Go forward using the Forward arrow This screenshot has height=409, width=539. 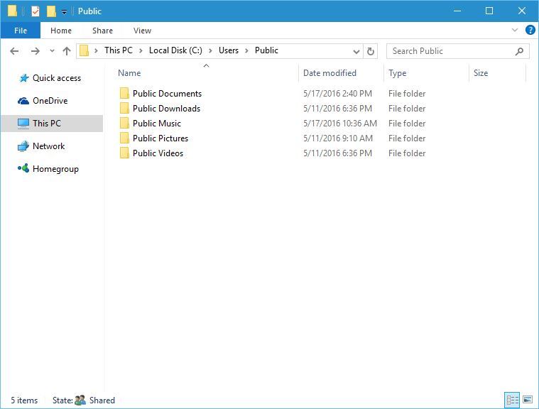pyautogui.click(x=35, y=51)
